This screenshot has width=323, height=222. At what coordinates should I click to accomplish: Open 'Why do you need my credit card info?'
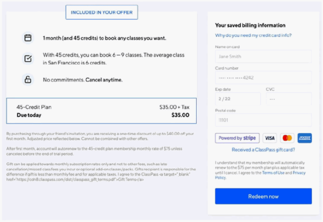pos(253,35)
